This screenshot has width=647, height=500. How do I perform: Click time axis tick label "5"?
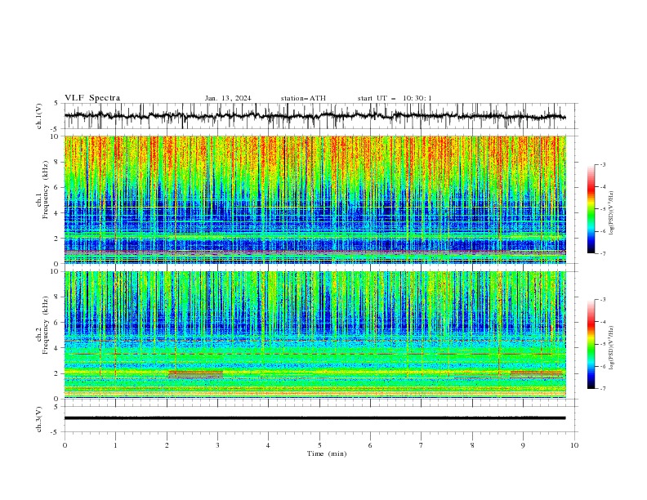319,445
